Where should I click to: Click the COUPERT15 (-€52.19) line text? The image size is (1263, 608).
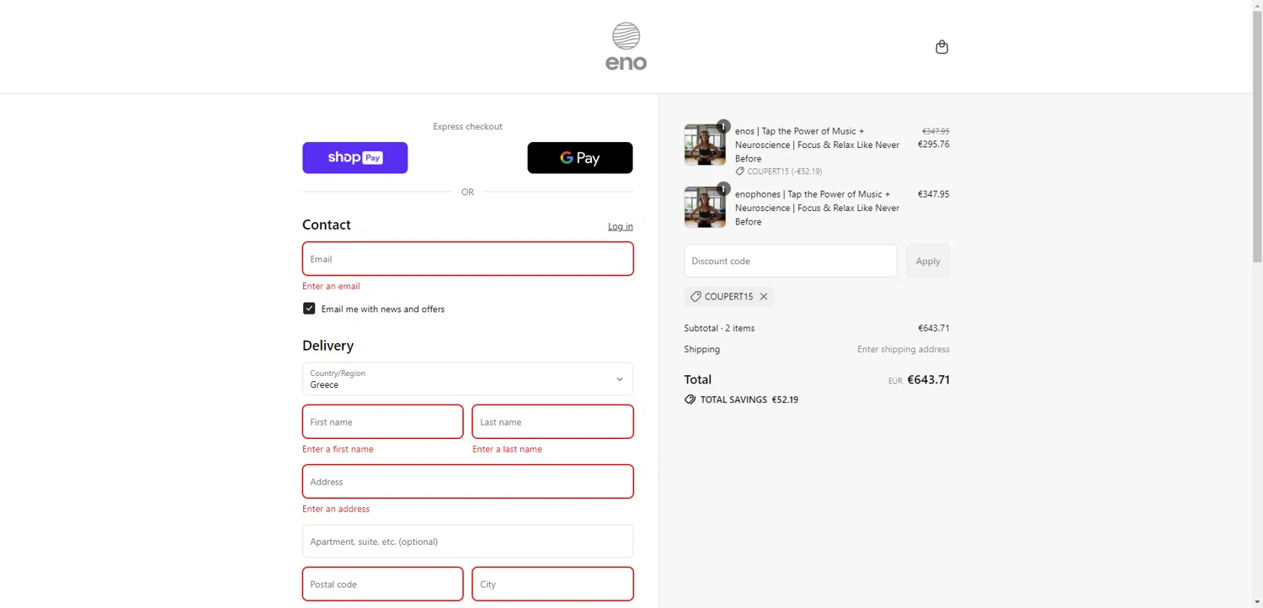(x=785, y=172)
